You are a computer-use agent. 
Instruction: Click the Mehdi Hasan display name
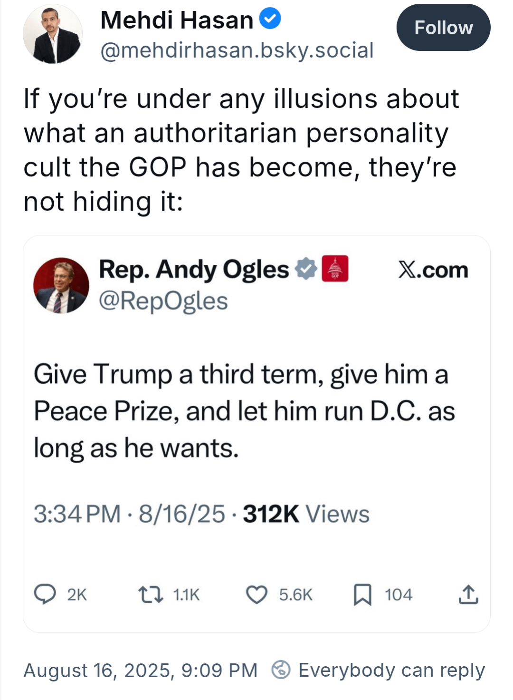pyautogui.click(x=177, y=20)
